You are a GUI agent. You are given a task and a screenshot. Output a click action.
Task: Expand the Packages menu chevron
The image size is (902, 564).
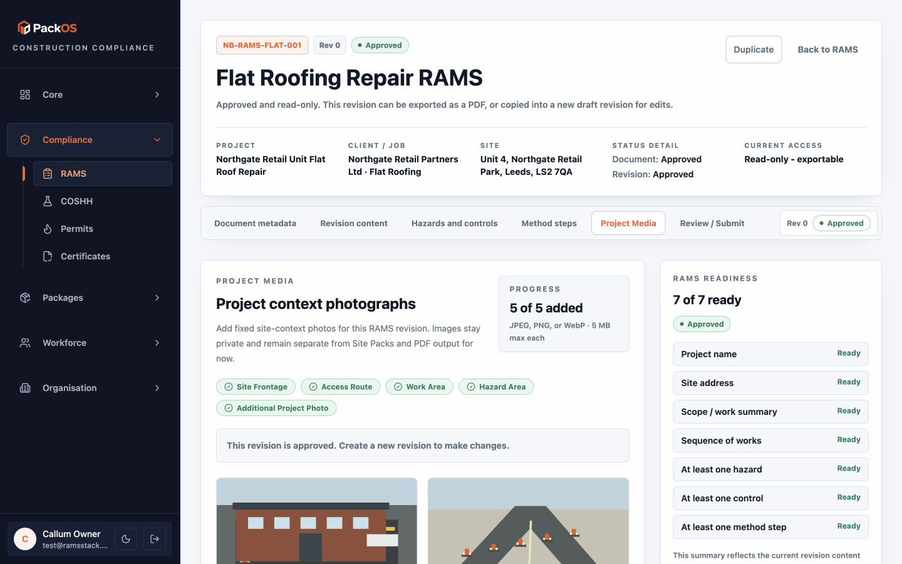(157, 298)
